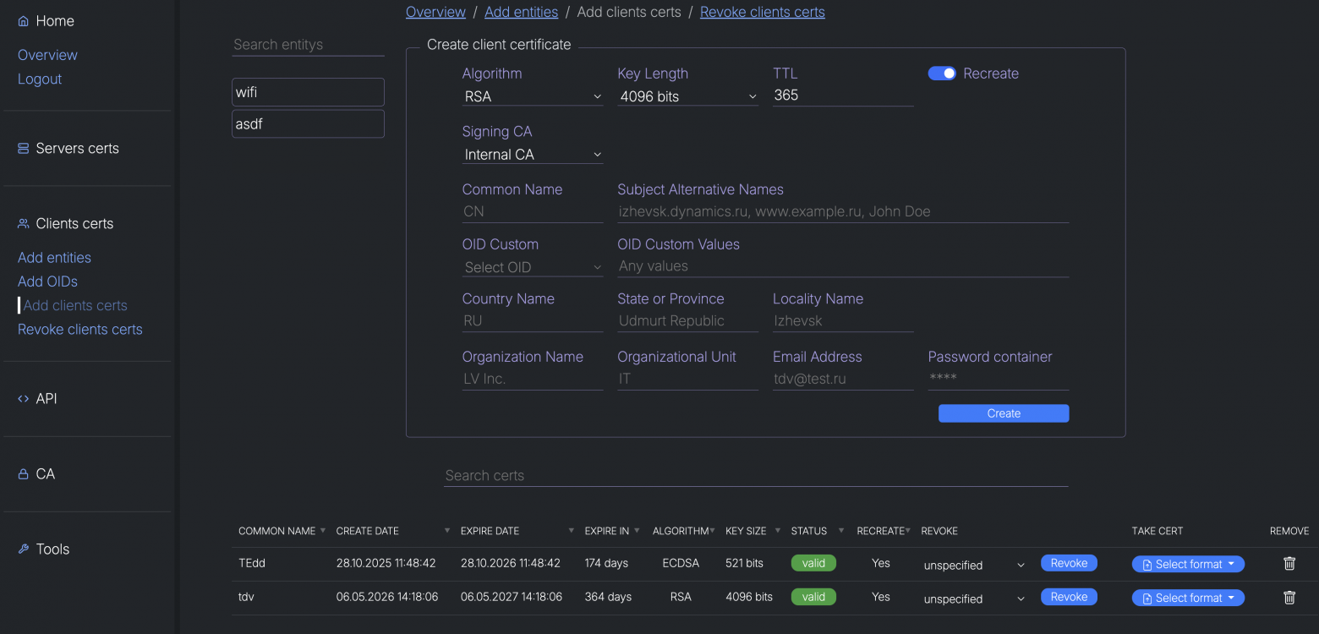Click the ECDSA algorithm cell
1319x634 pixels.
tap(681, 563)
